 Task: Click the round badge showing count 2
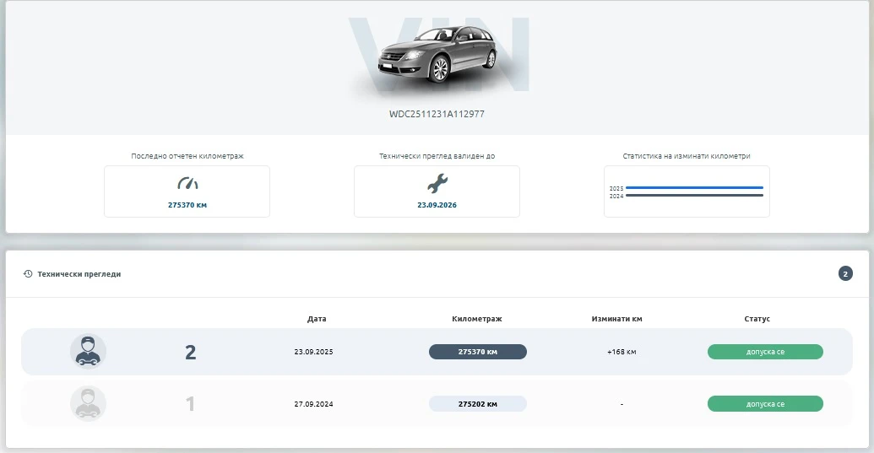(845, 274)
